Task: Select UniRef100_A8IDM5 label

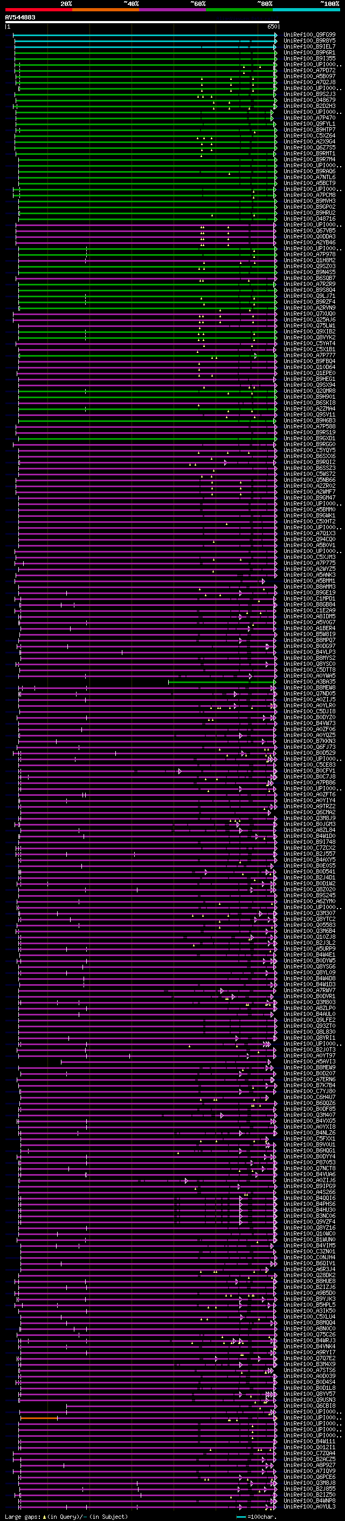Action: [309, 616]
